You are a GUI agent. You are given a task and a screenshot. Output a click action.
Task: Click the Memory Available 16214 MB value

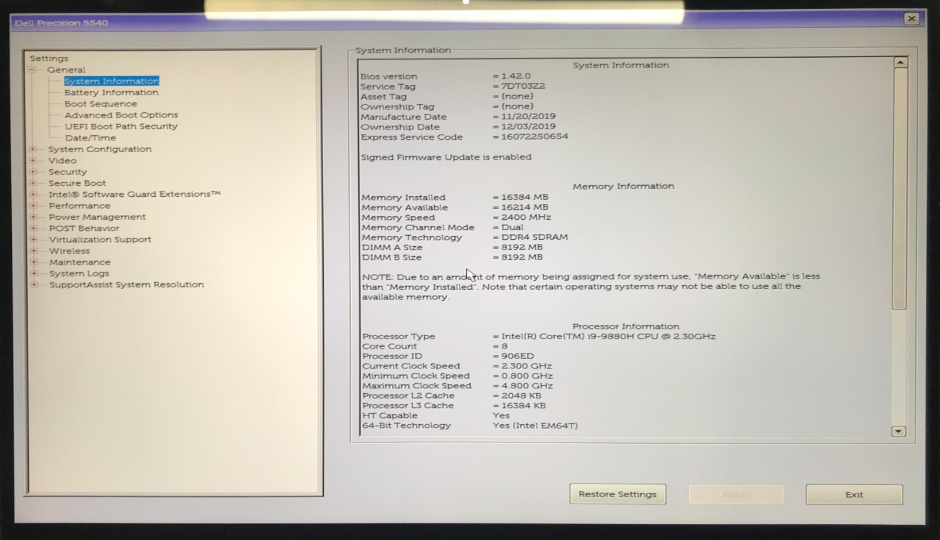point(524,207)
